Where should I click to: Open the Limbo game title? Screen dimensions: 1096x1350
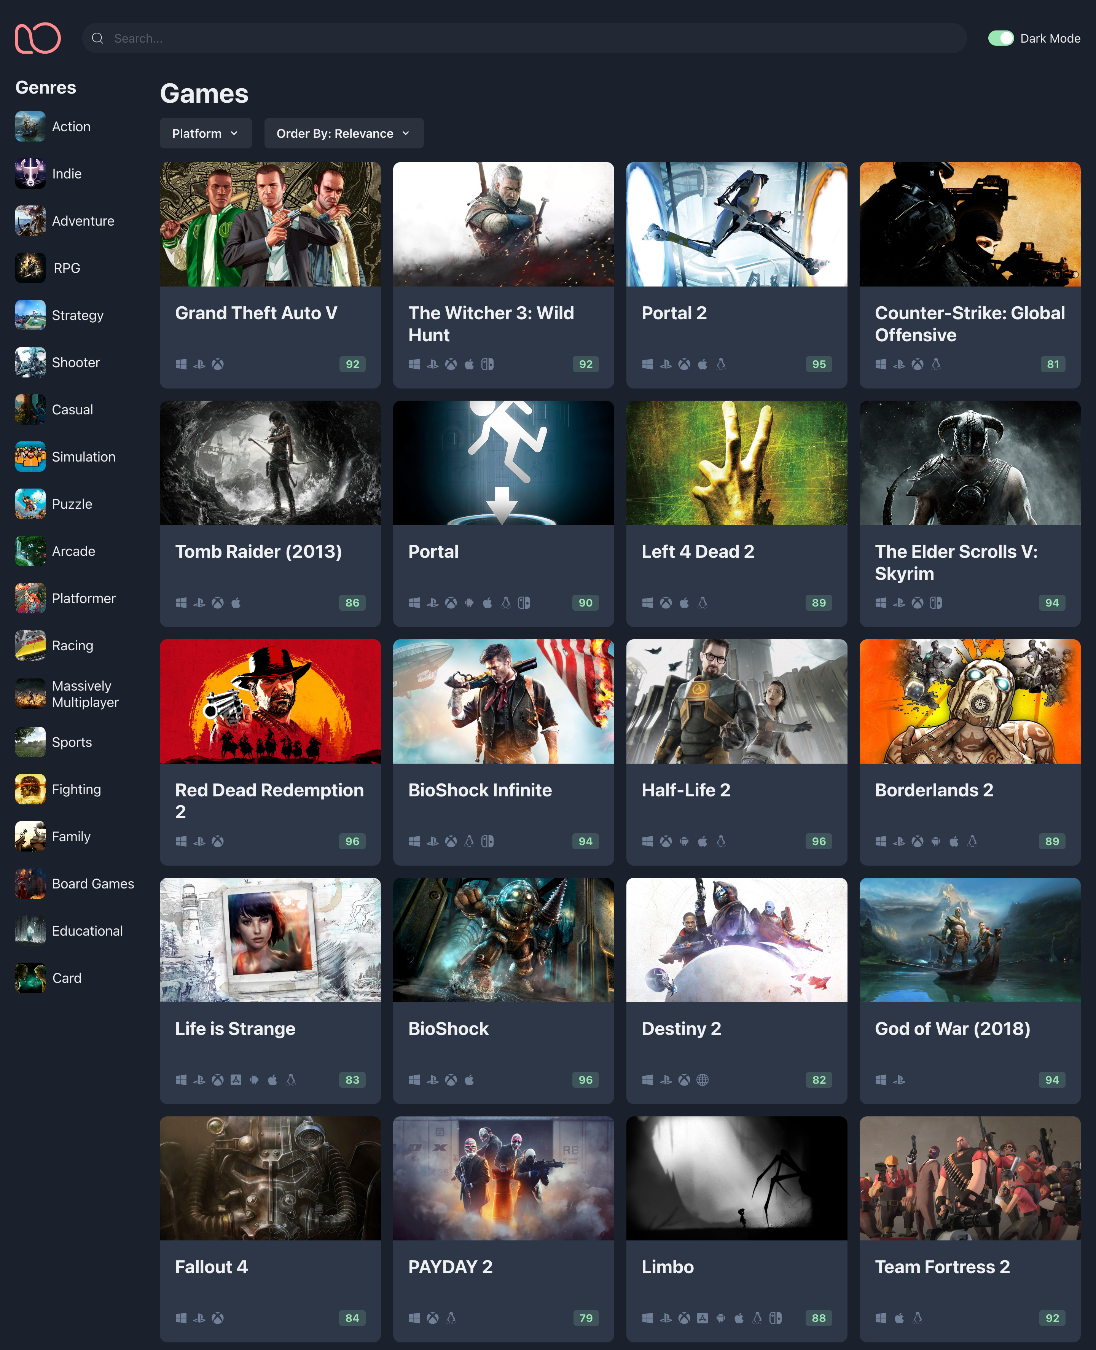[x=667, y=1267]
